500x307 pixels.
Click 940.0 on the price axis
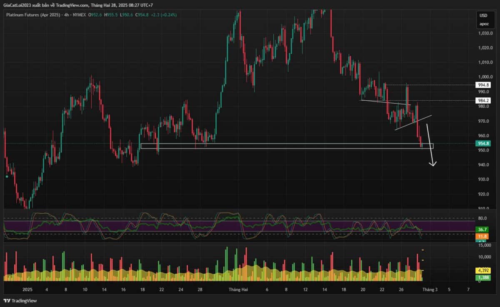click(x=483, y=165)
